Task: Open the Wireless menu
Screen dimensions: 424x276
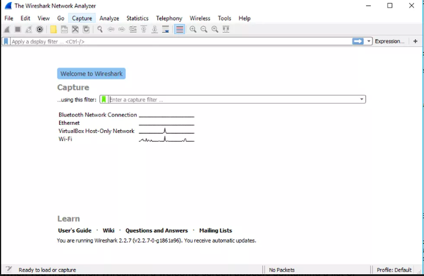Action: pos(200,18)
